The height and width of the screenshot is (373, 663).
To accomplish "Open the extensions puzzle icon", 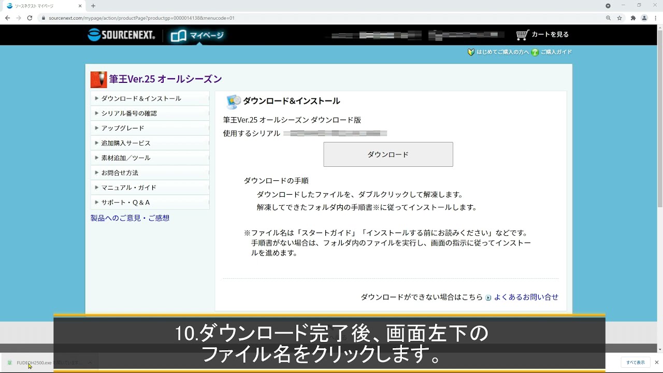I will [633, 18].
